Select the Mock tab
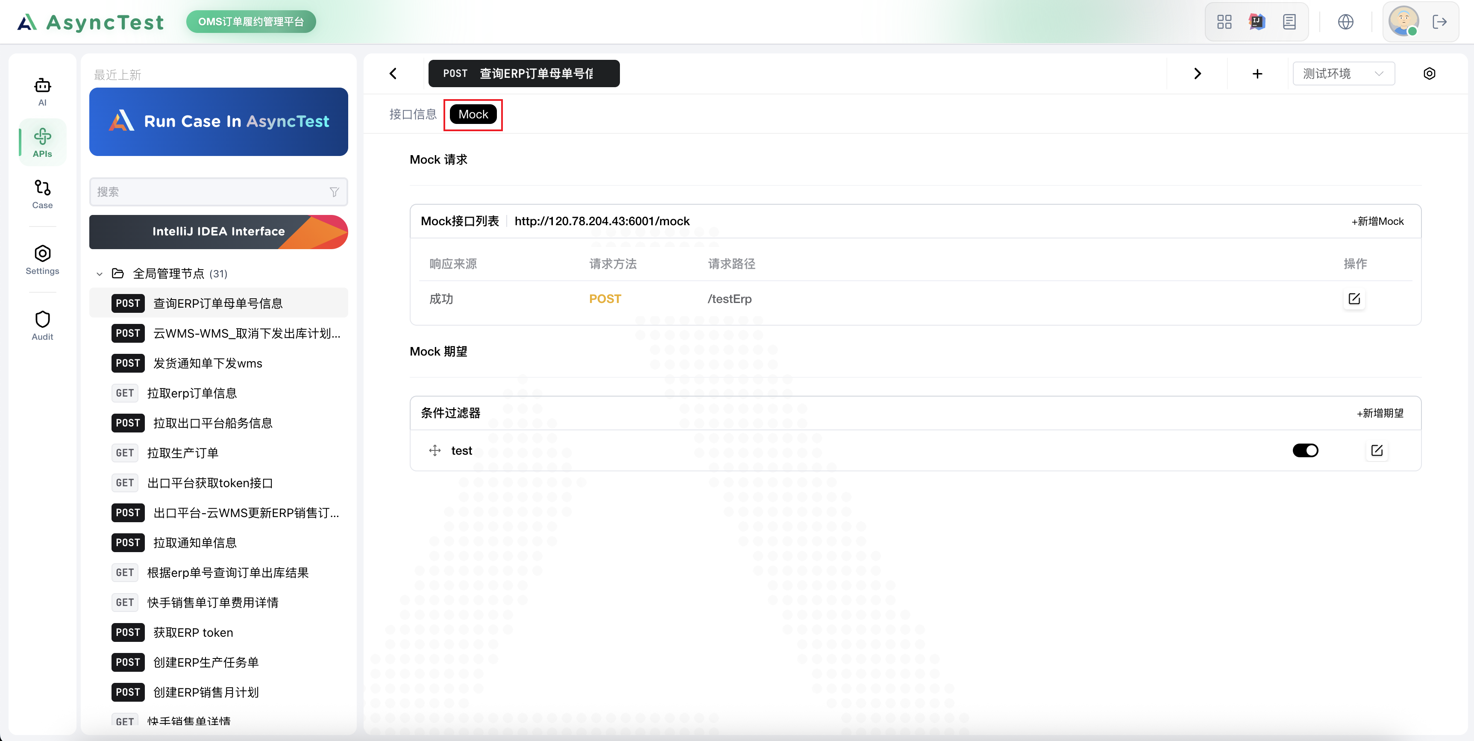 click(473, 115)
